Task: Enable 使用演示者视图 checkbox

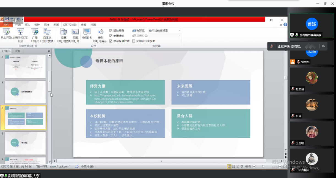Action: point(134,41)
